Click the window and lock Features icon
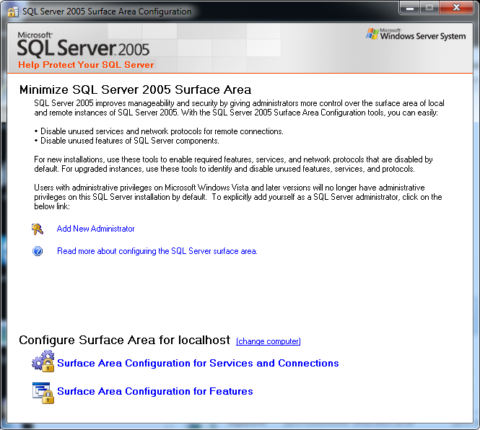 tap(43, 392)
